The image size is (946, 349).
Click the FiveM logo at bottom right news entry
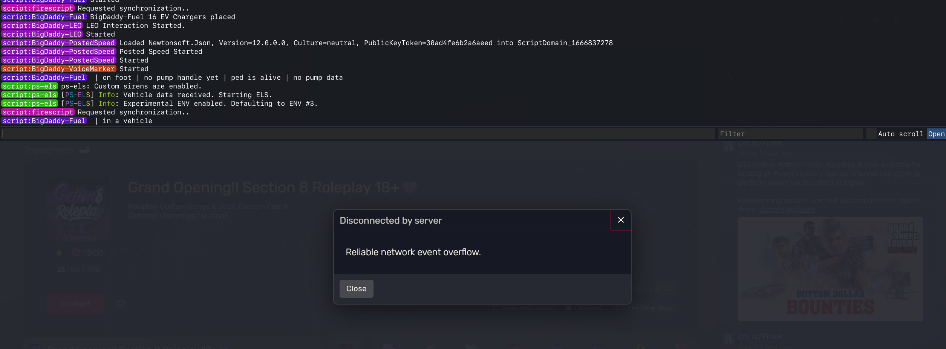point(729,338)
